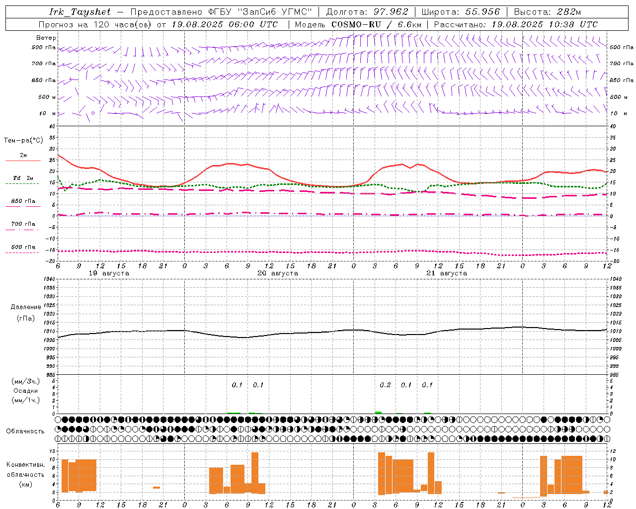Viewport: 636px width, 509px height.
Task: Click the Облачность cloud cover label
Action: tap(25, 431)
